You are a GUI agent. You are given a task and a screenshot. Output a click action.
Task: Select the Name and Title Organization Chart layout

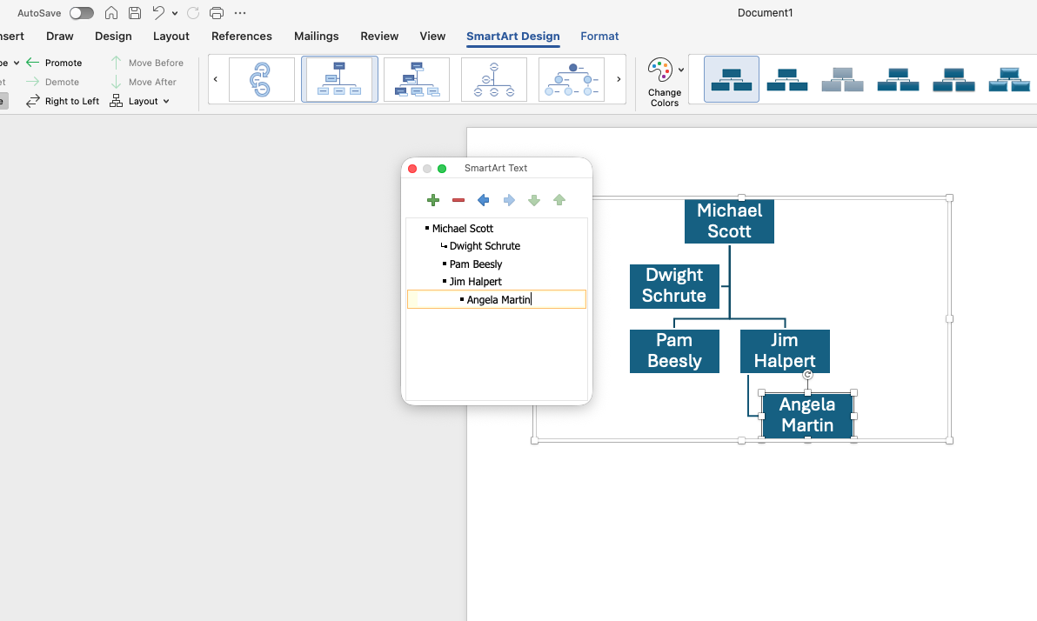417,79
